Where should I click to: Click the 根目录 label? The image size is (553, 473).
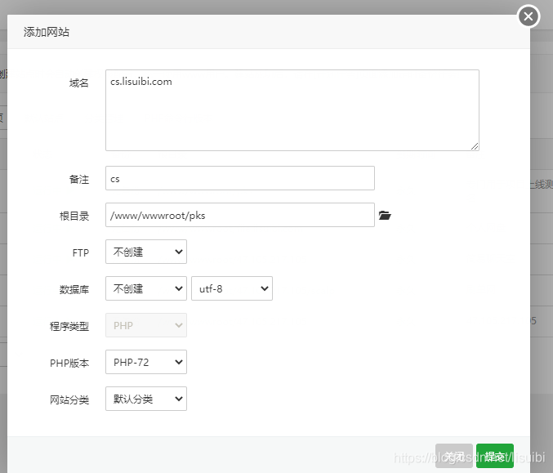click(74, 216)
